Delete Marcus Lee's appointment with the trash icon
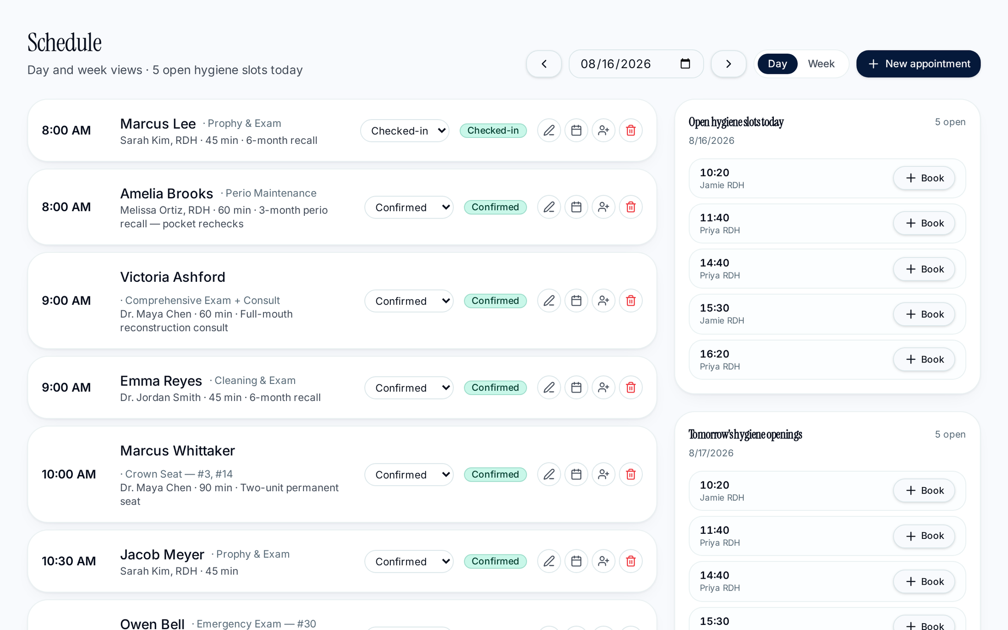 pos(631,131)
